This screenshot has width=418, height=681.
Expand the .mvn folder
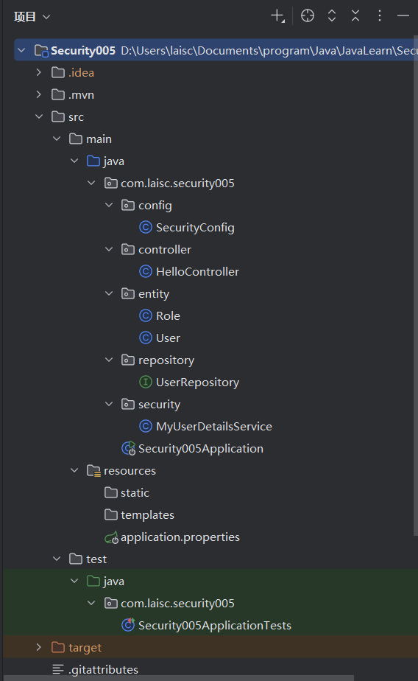39,94
